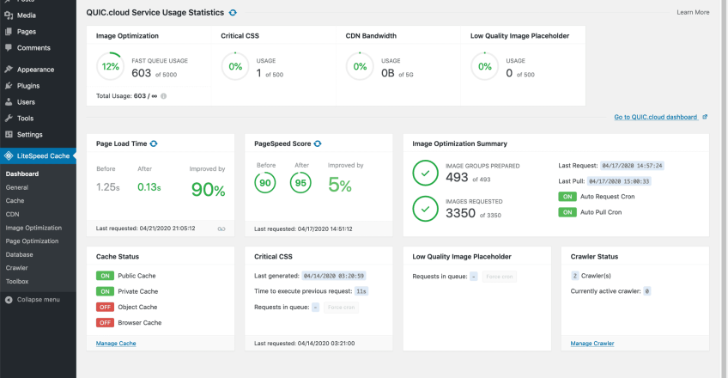Click the Plugins plug icon
728x378 pixels.
tap(9, 85)
